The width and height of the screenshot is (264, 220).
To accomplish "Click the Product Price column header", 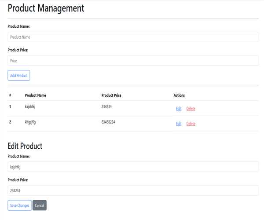I will (x=111, y=95).
